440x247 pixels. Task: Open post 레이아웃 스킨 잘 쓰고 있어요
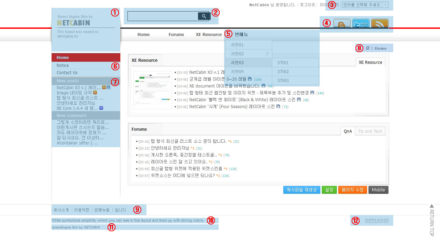click(x=179, y=162)
